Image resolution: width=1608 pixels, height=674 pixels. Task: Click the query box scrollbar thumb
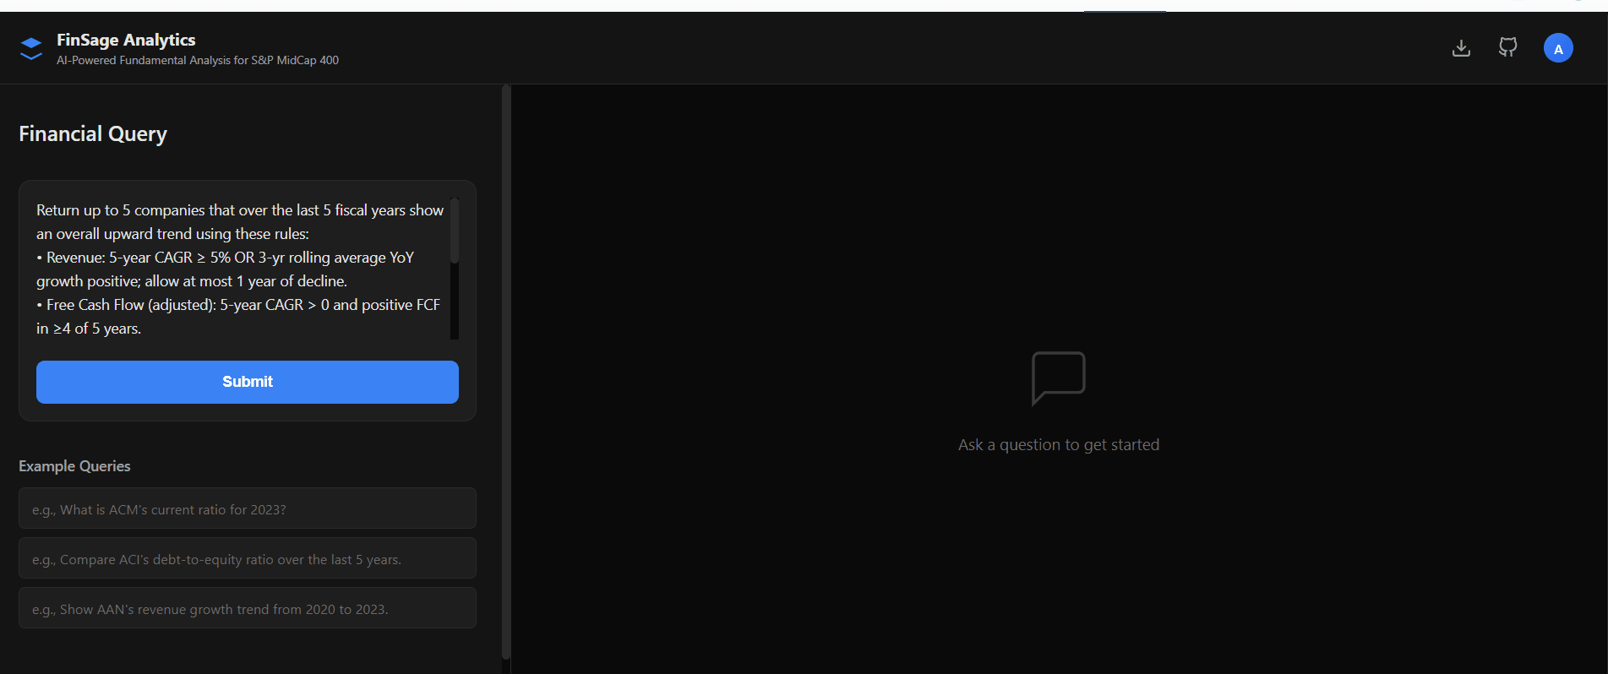pyautogui.click(x=455, y=231)
